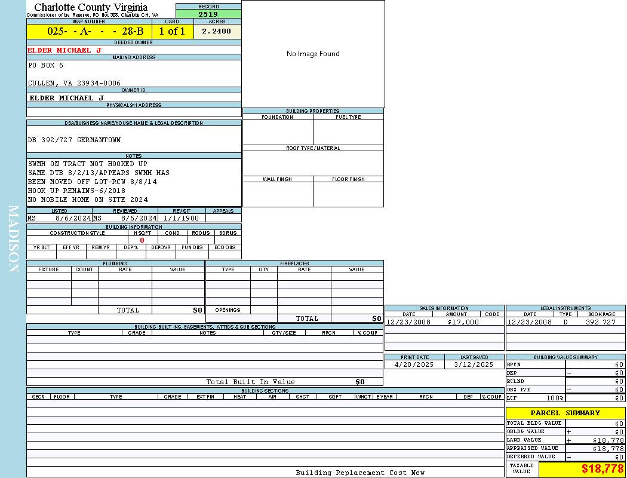Select the yellow map number field
The width and height of the screenshot is (627, 478).
pos(89,32)
